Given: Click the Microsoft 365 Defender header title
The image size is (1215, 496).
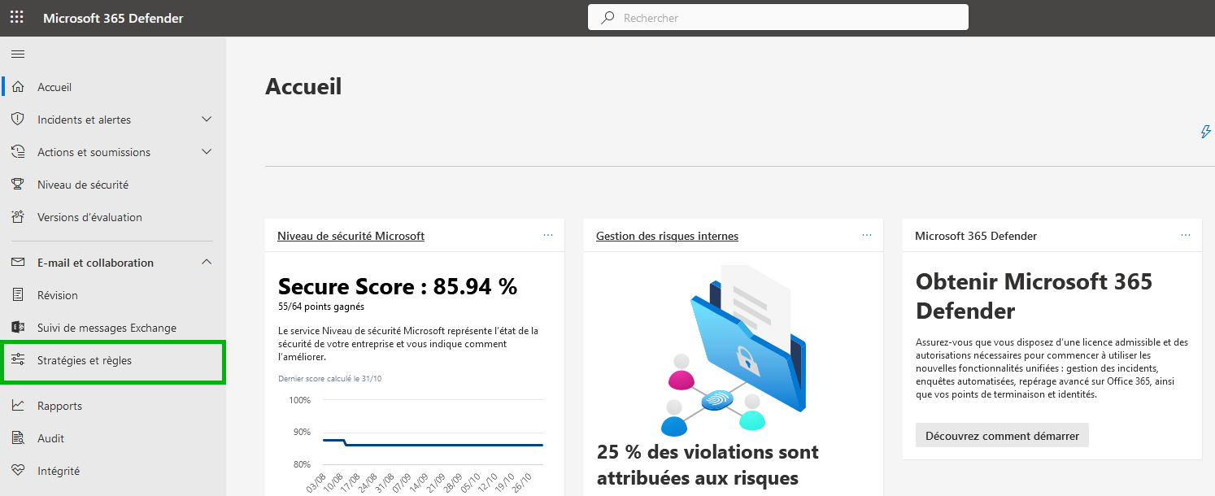Looking at the screenshot, I should tap(113, 18).
